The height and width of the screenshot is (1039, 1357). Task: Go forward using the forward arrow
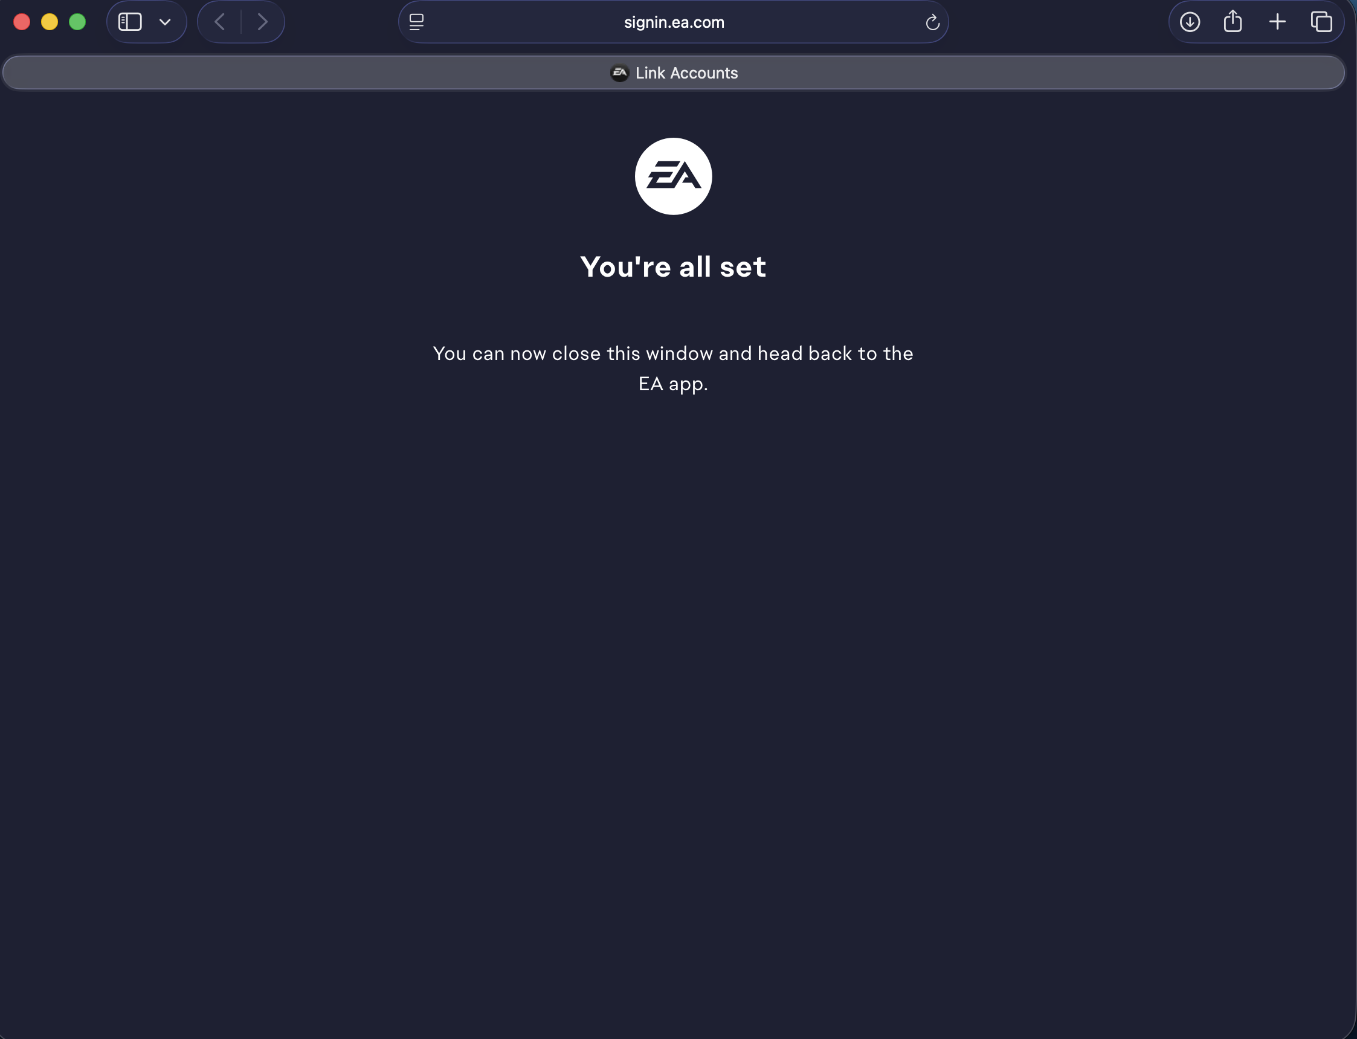click(262, 22)
